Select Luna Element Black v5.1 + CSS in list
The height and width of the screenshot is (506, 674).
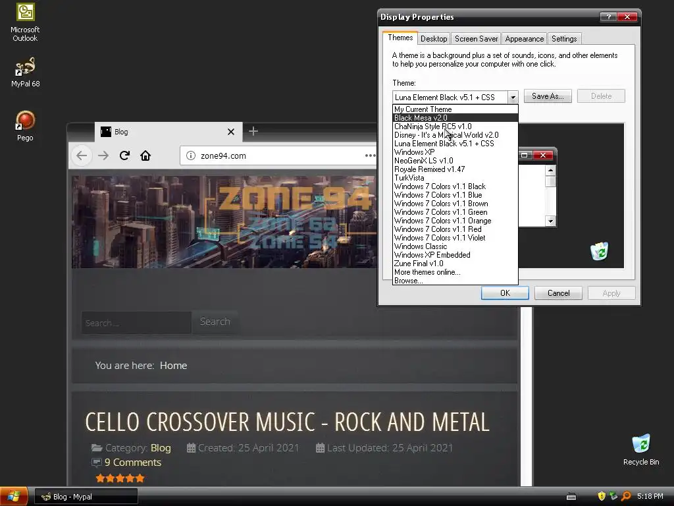point(455,144)
